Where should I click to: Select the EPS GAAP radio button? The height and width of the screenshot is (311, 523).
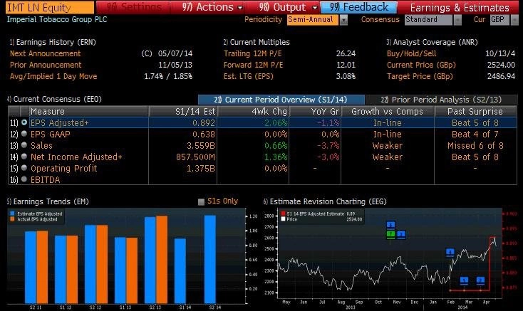pos(24,134)
